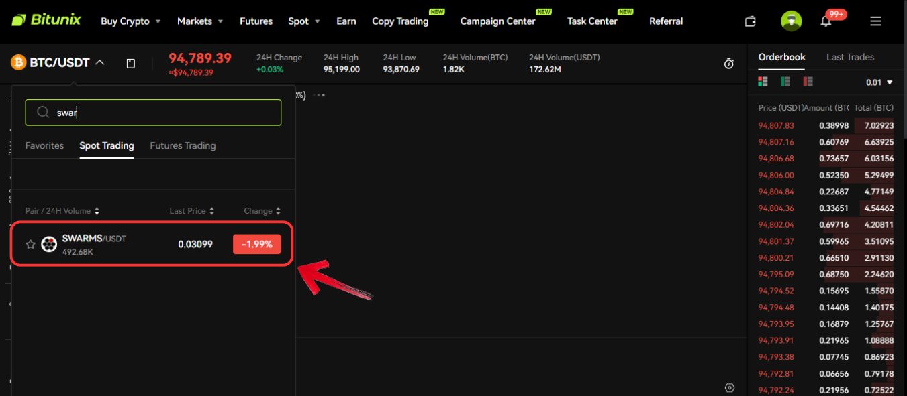This screenshot has width=907, height=396.
Task: Click the search magnifier icon
Action: (43, 113)
